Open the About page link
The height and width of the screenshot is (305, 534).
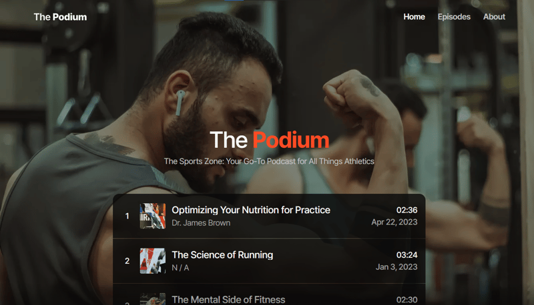pos(494,17)
